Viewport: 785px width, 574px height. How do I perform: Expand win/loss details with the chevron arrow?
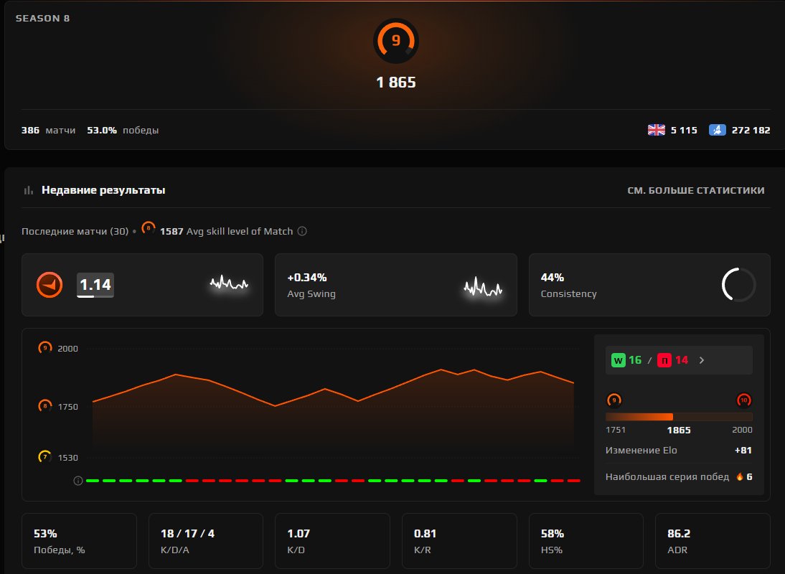(x=702, y=360)
